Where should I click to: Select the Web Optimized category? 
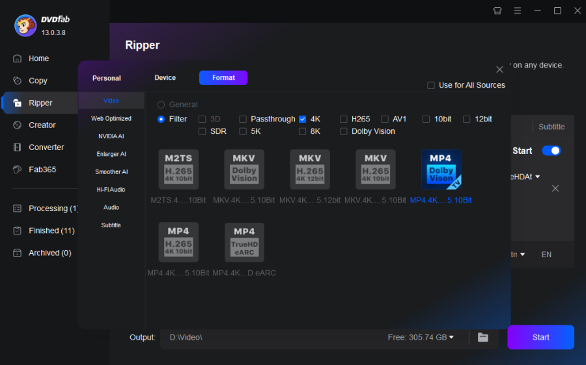coord(111,119)
